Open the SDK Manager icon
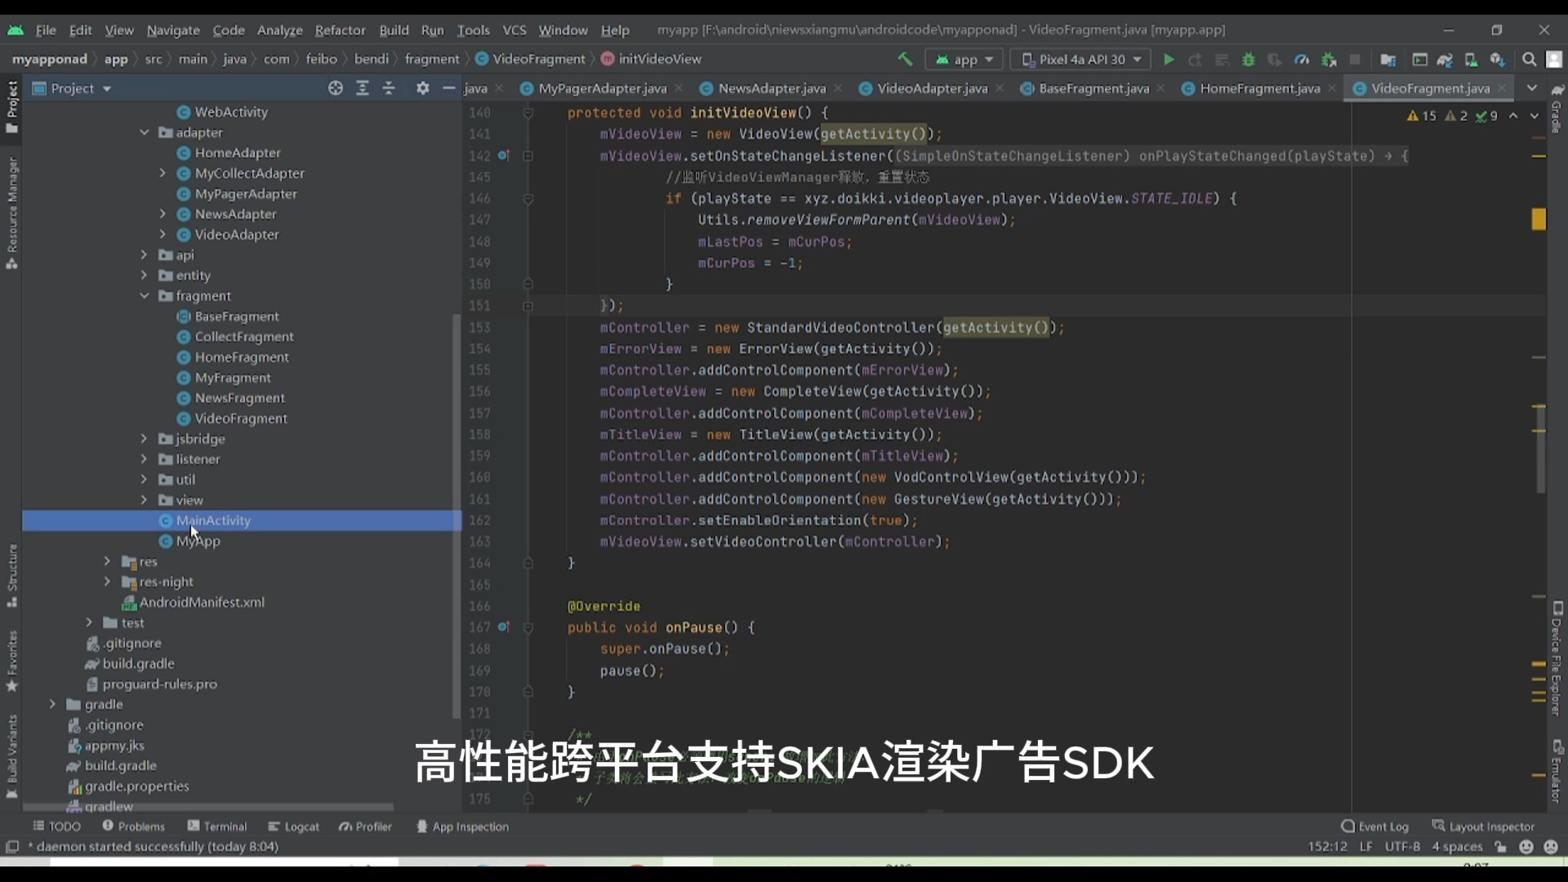This screenshot has width=1568, height=882. (1497, 59)
